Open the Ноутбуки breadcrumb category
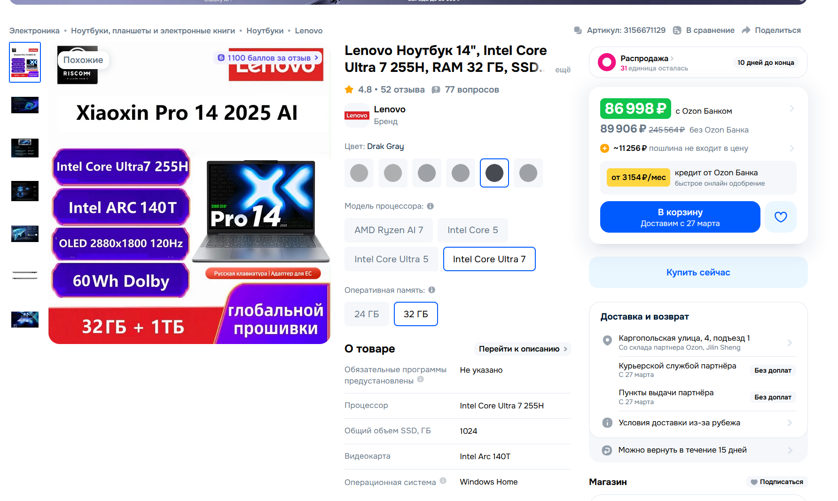The image size is (838, 501). point(265,31)
